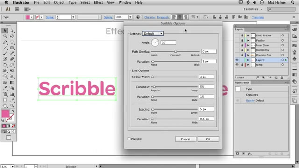Open the stroke weight dropdown

73,17
